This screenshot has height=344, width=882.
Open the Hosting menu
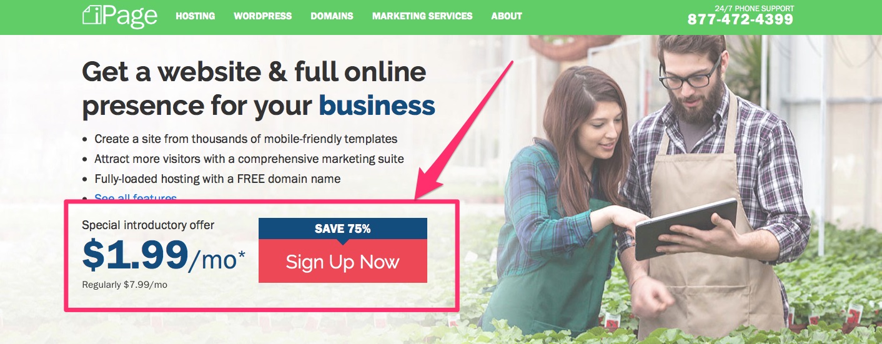click(x=196, y=16)
